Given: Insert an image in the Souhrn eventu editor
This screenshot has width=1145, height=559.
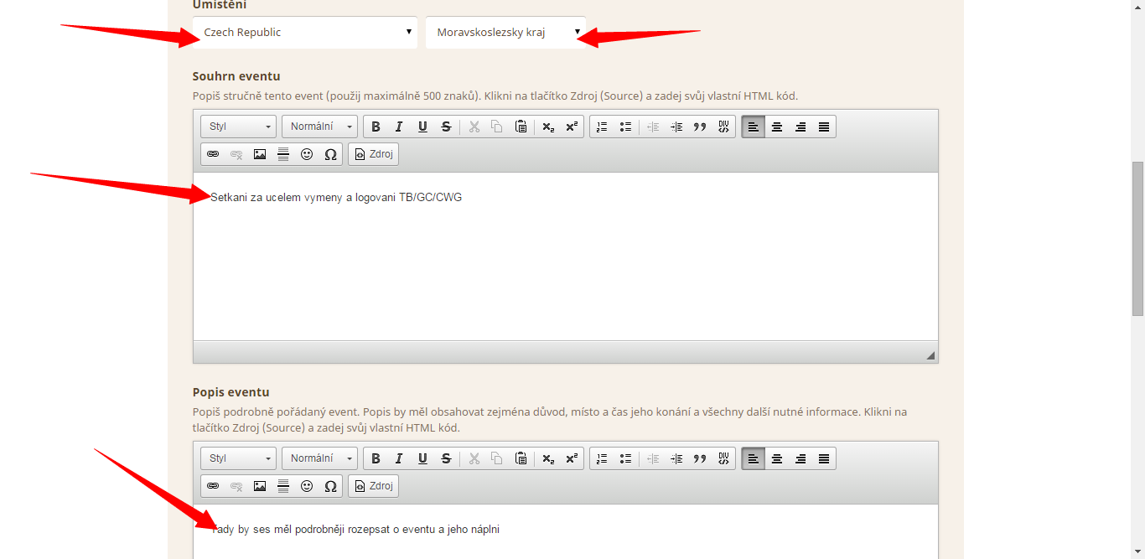Looking at the screenshot, I should point(260,155).
